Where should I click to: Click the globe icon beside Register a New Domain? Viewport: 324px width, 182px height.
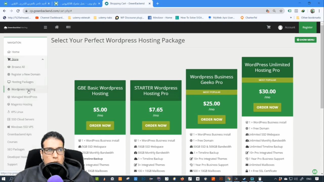[9, 74]
